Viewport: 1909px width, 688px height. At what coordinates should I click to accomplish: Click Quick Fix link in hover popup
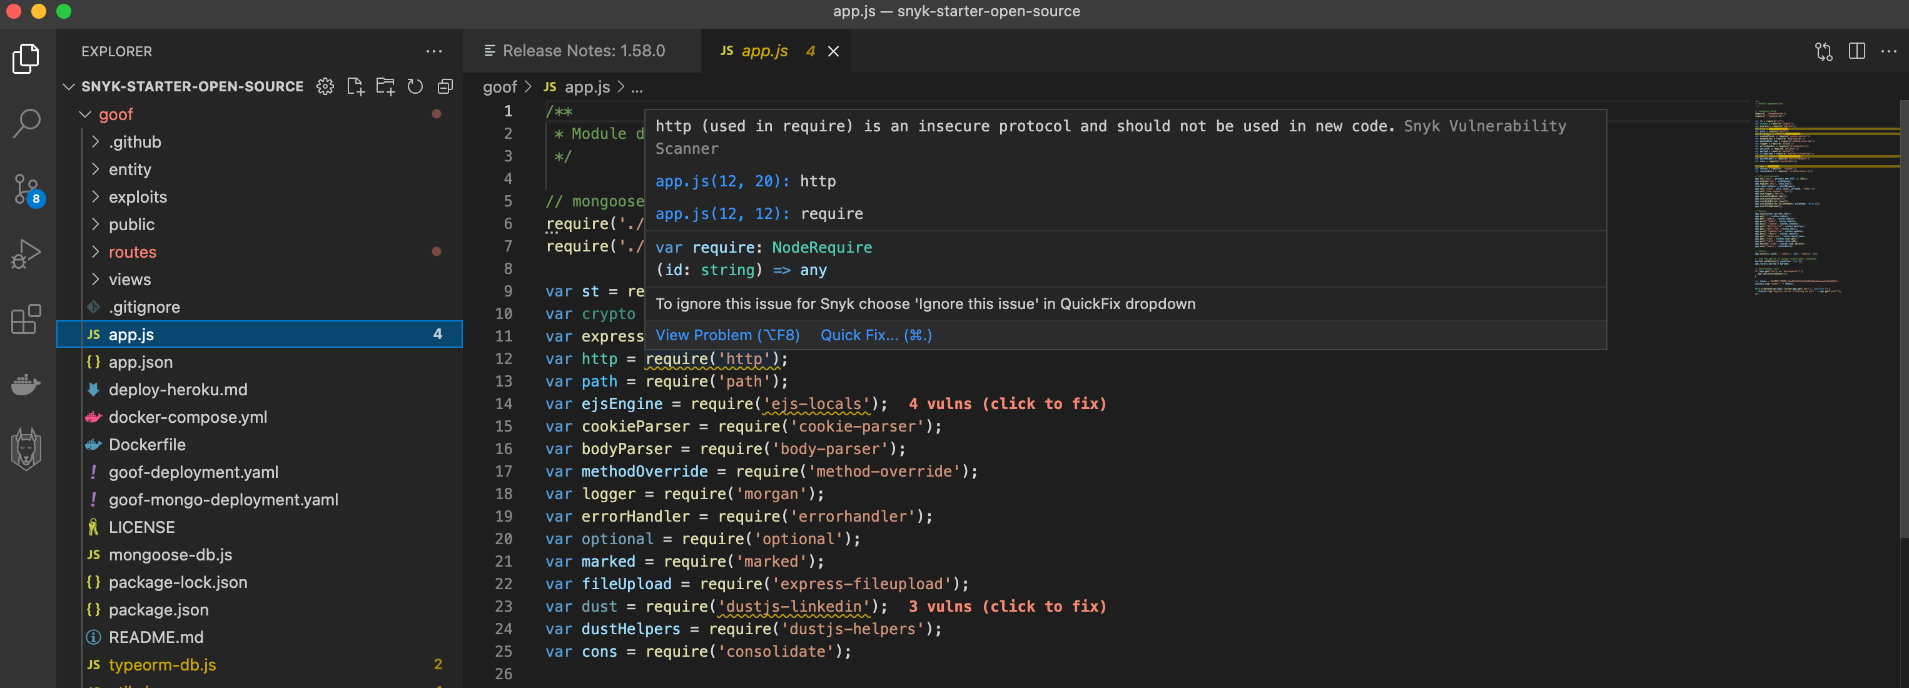[x=875, y=335]
